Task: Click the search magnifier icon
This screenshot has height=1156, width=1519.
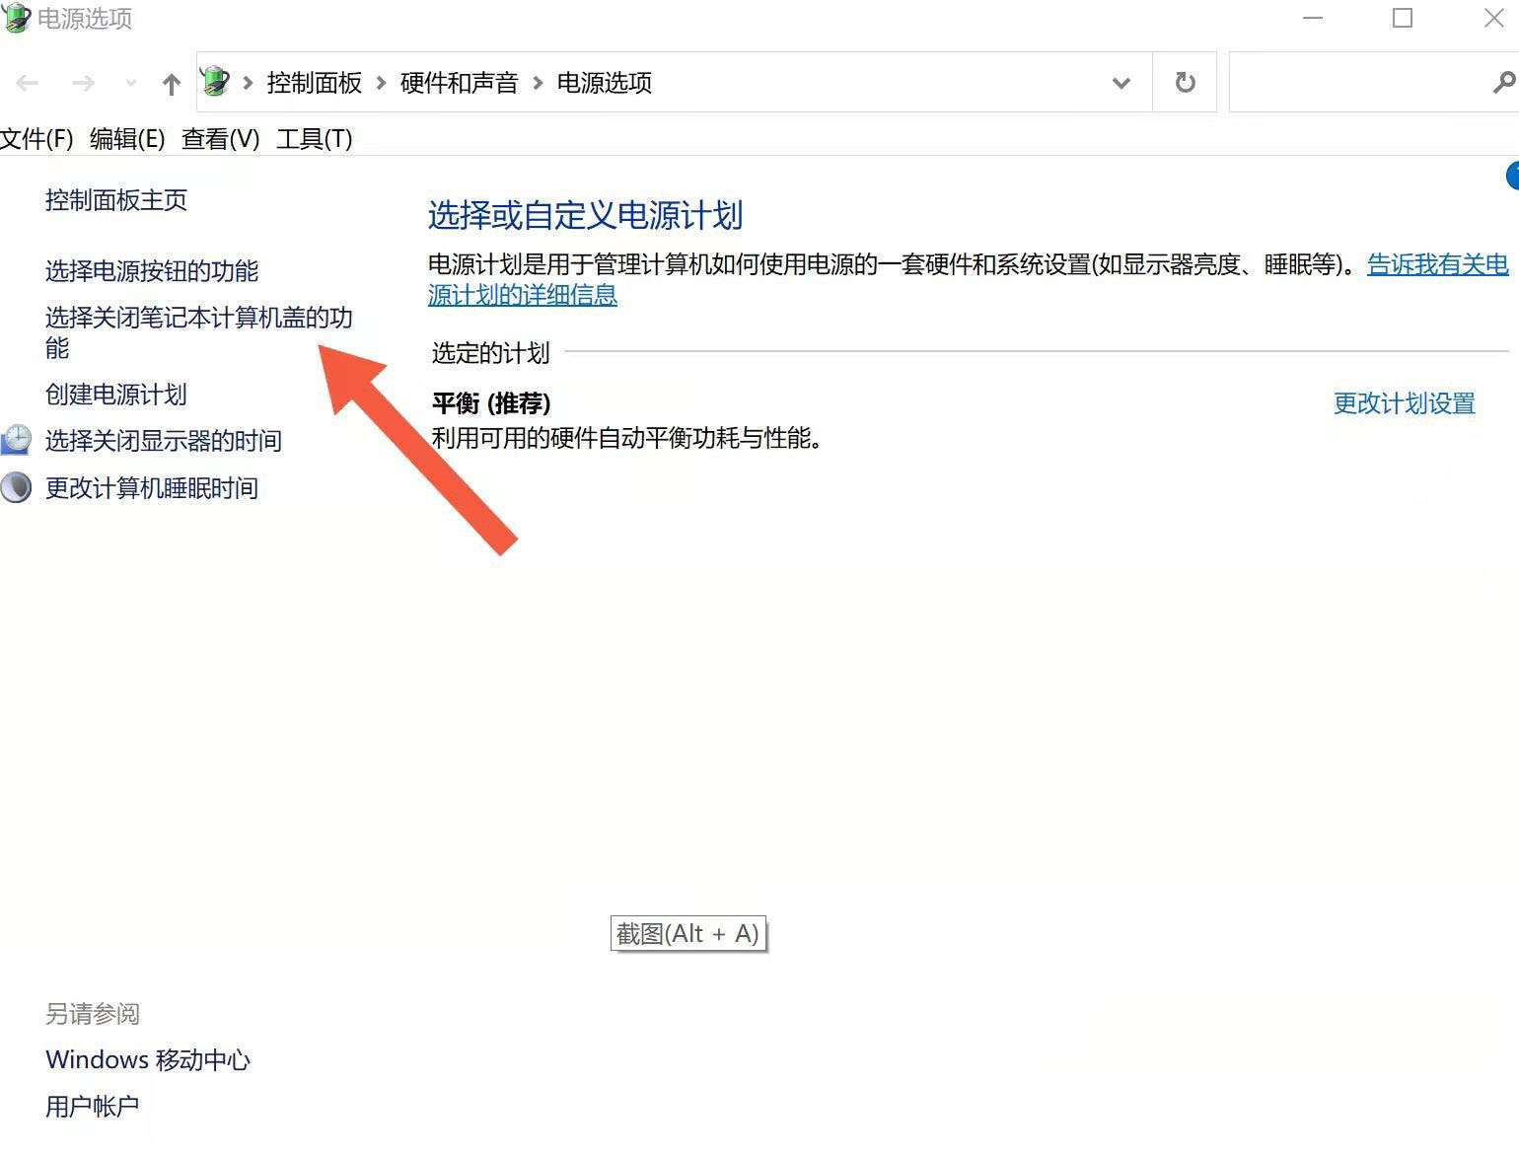Action: coord(1503,82)
